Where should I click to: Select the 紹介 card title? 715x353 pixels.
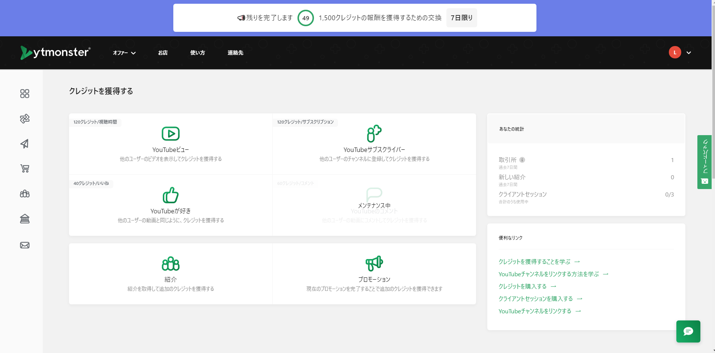tap(171, 280)
